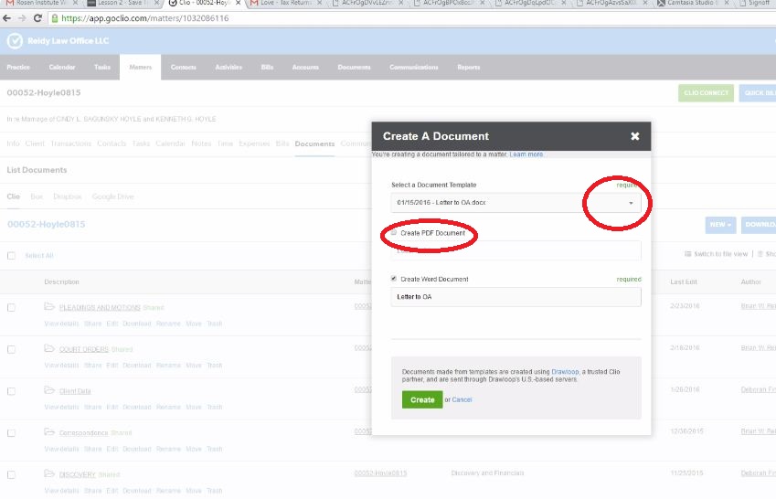Image resolution: width=776 pixels, height=499 pixels.
Task: Tick the Select All checkbox
Action: (11, 256)
